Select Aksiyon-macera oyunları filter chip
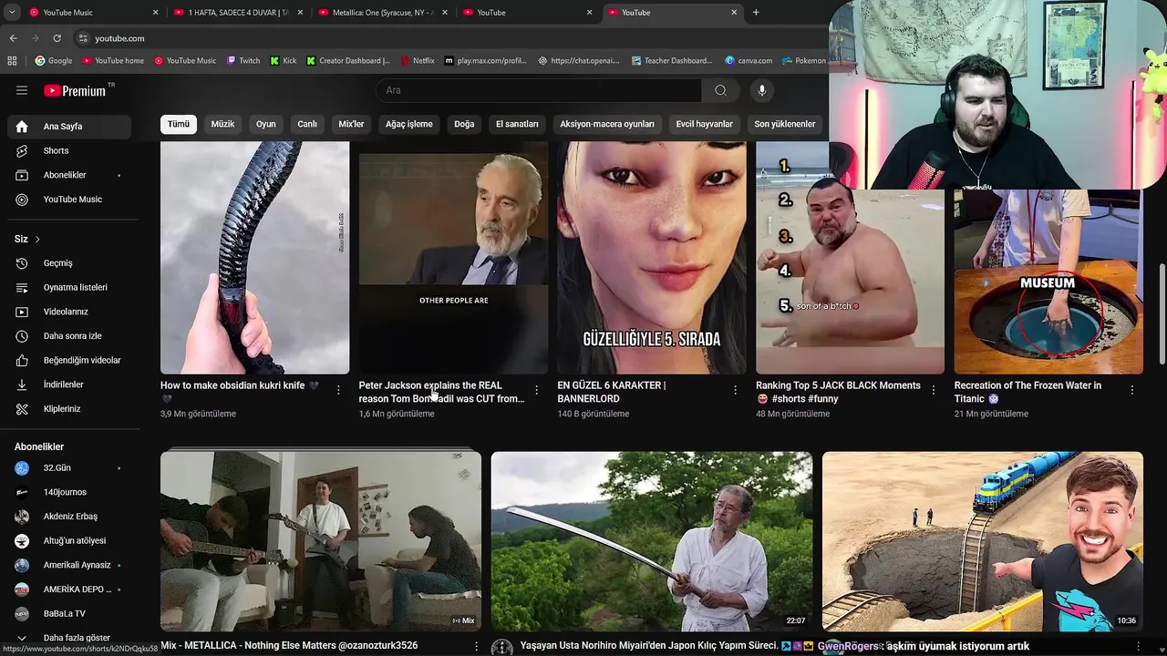 607,124
